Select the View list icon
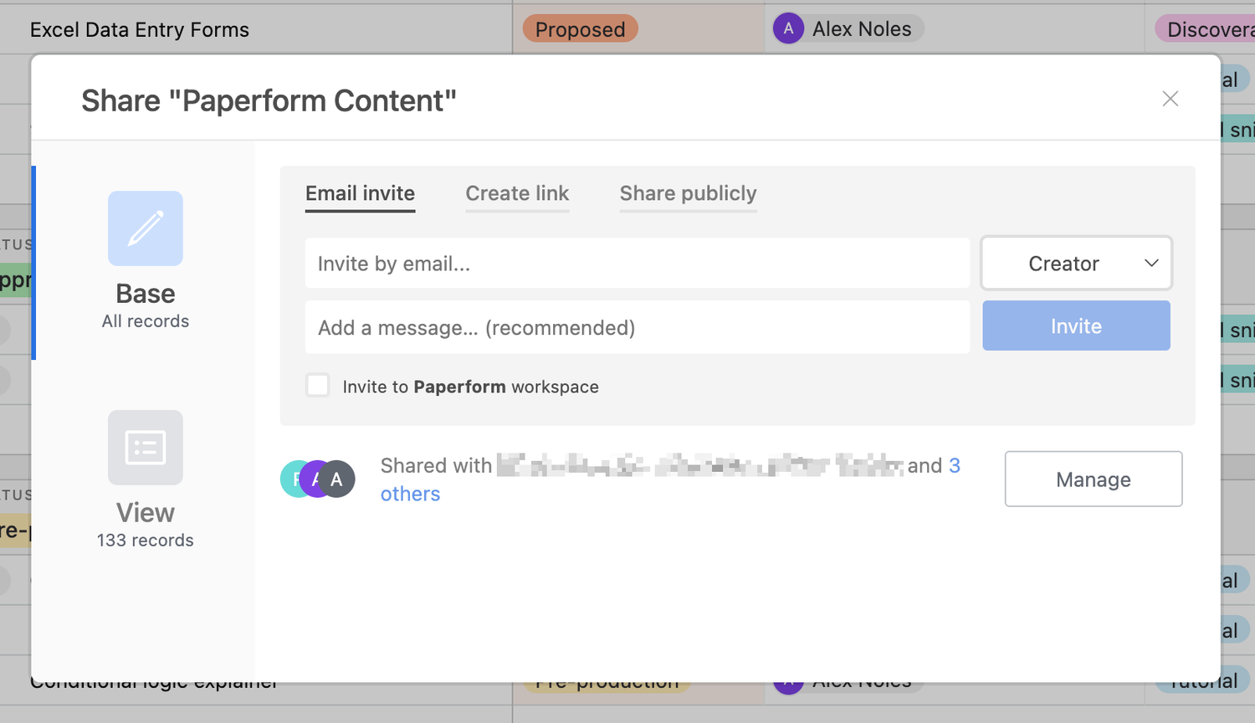 point(146,448)
